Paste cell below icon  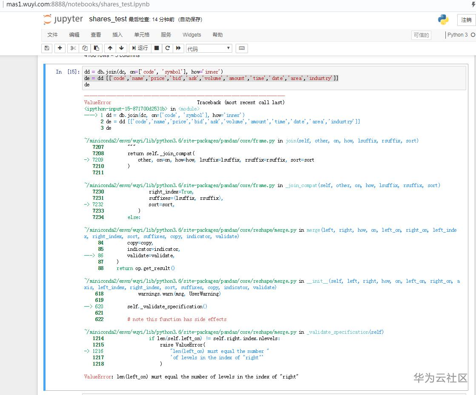[x=96, y=48]
